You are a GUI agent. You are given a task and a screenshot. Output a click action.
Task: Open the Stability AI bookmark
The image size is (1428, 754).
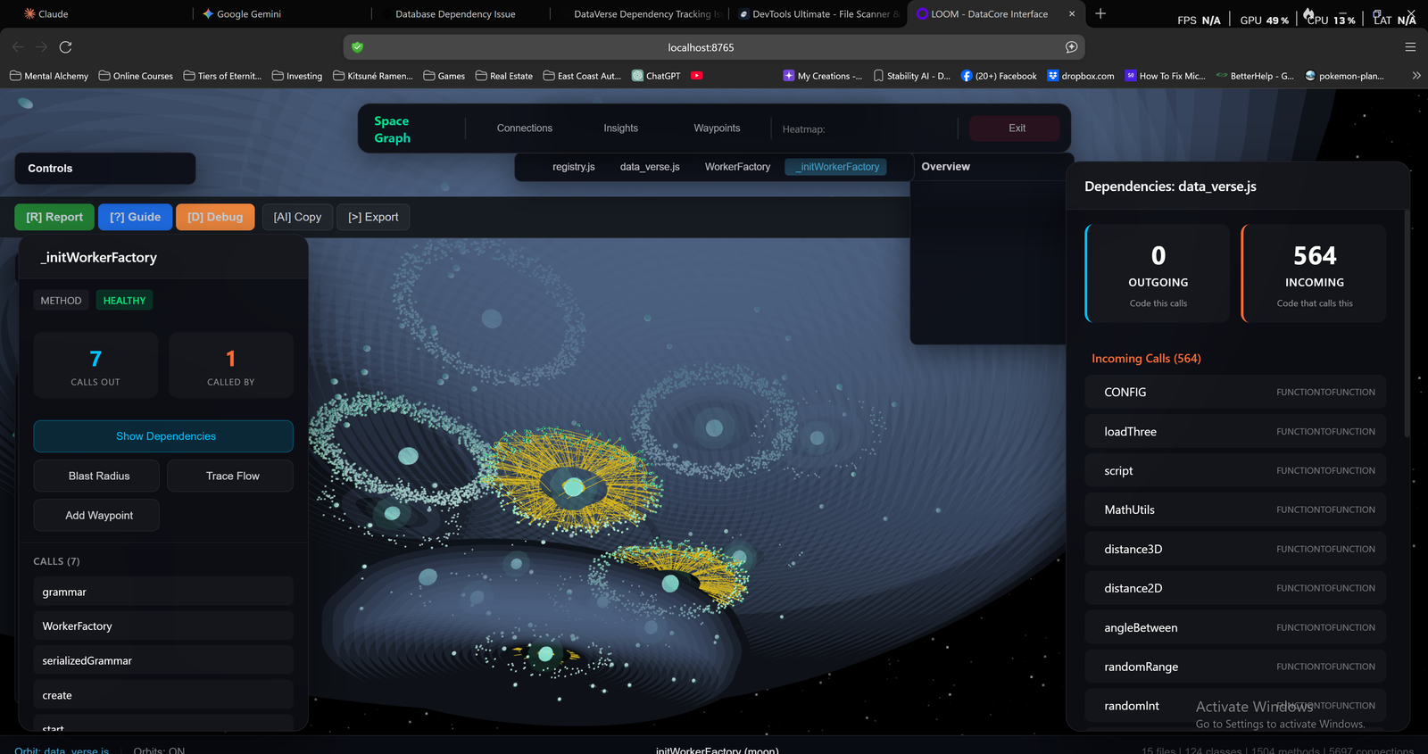tap(911, 76)
